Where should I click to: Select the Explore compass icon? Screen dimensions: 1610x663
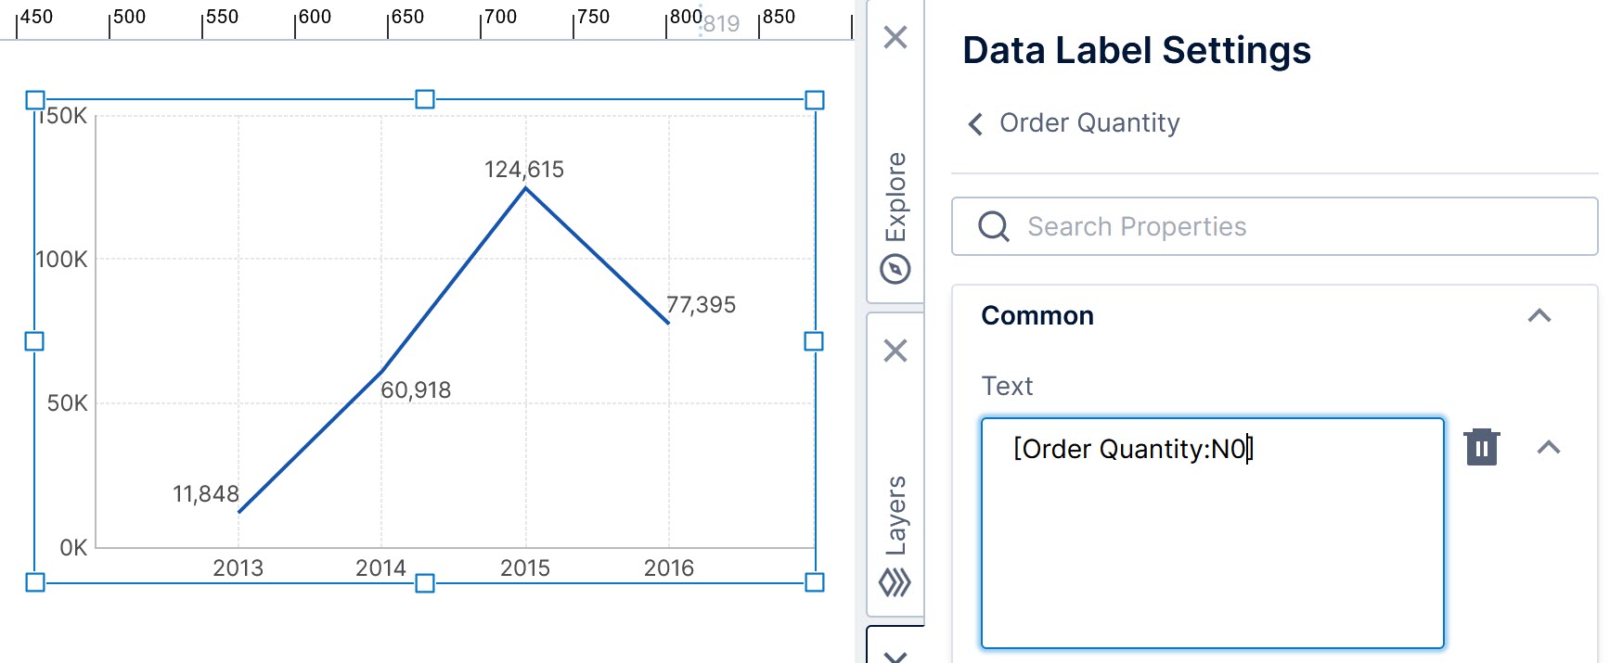click(894, 268)
